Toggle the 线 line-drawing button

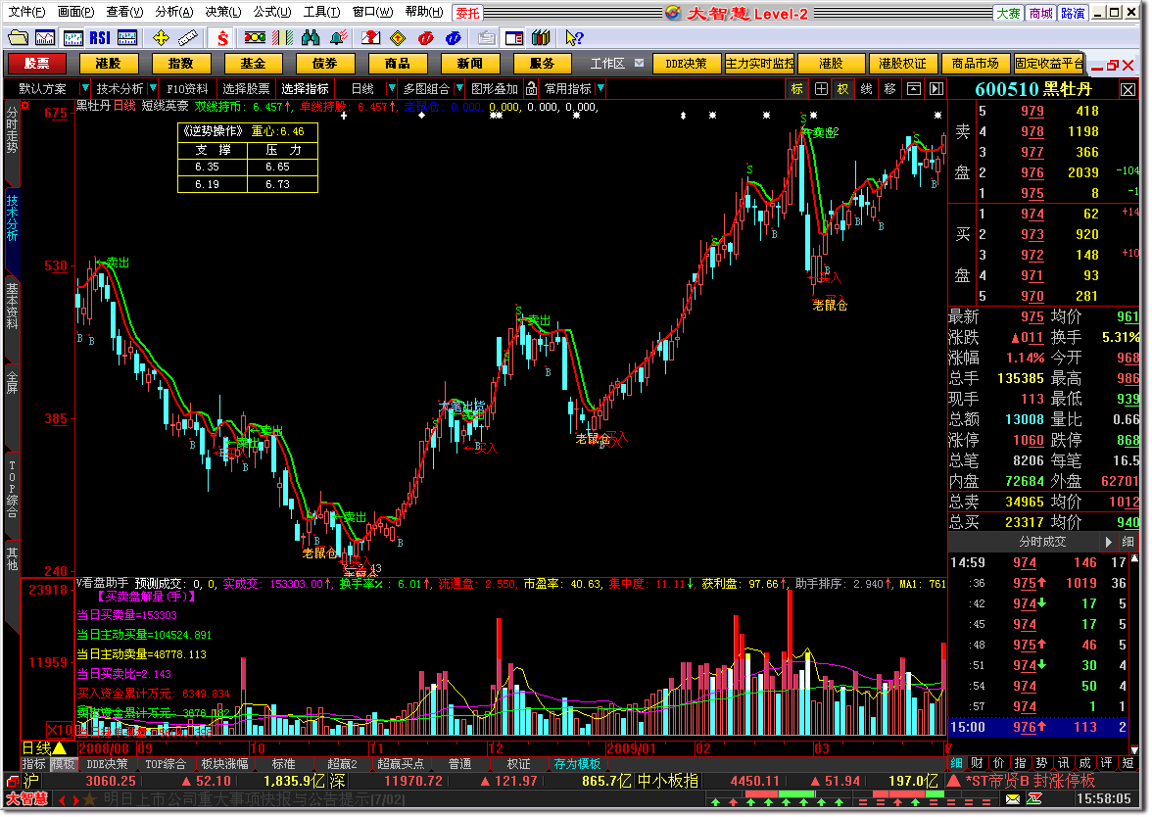pos(867,89)
